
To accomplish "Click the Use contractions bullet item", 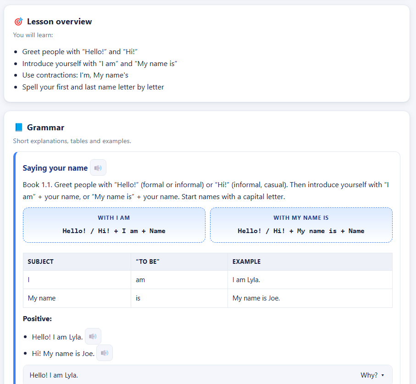I will pos(75,75).
